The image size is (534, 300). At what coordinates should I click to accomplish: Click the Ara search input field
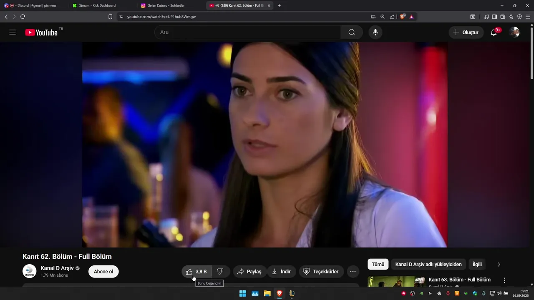[x=248, y=32]
